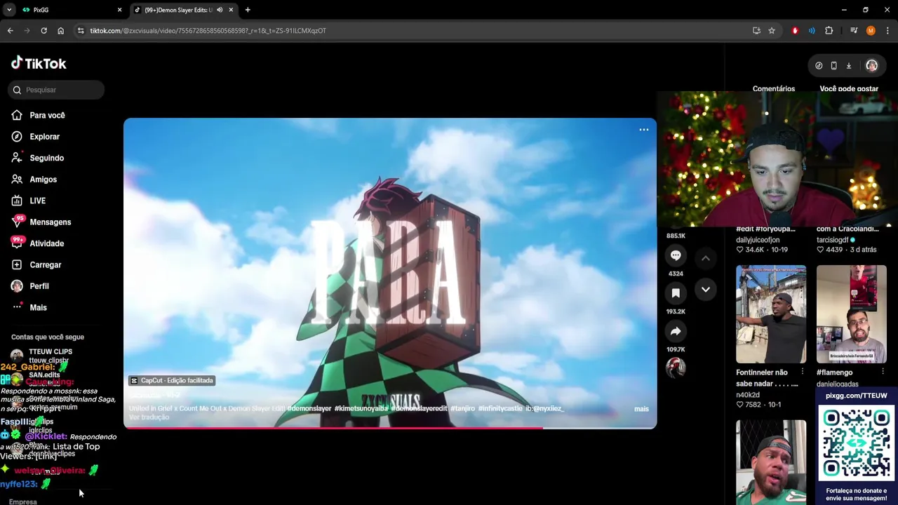The image size is (898, 505).
Task: Go to previous video with up chevron
Action: coord(706,258)
